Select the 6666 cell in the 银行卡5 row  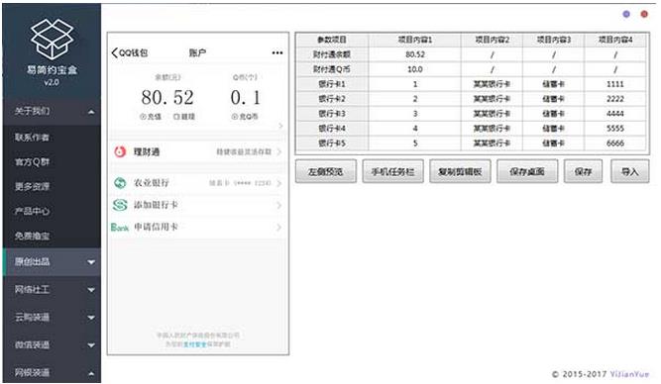615,144
